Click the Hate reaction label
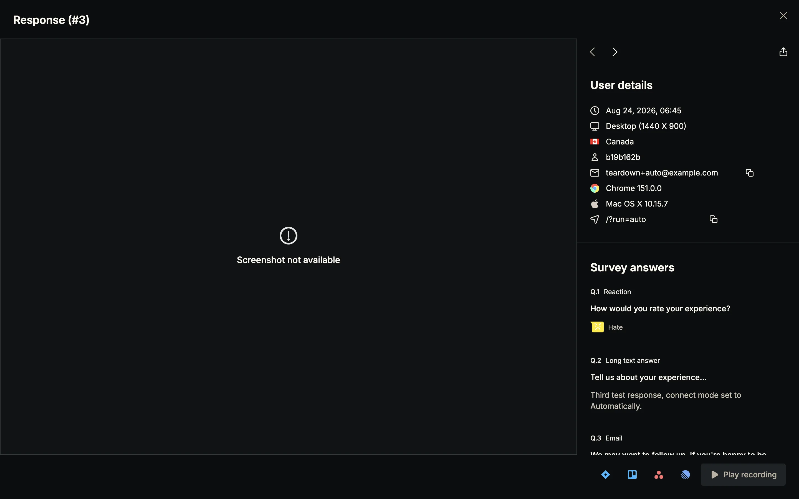Image resolution: width=799 pixels, height=499 pixels. coord(615,327)
